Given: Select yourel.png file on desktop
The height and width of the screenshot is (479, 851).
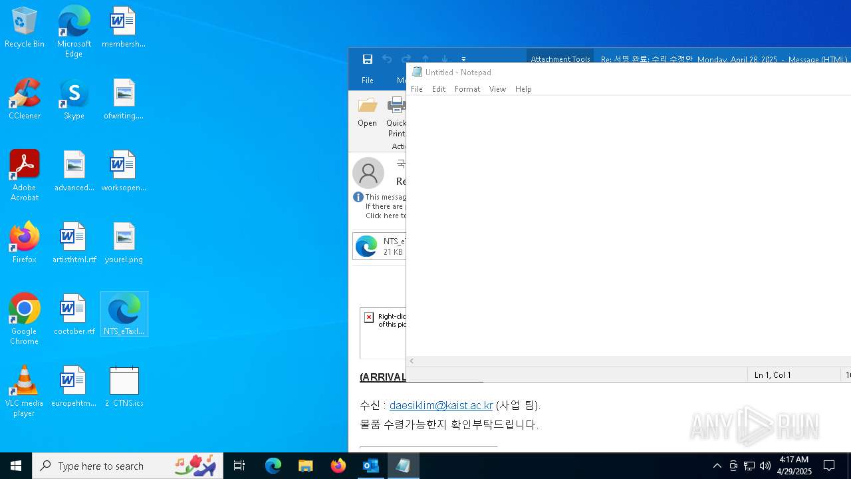Looking at the screenshot, I should (124, 243).
